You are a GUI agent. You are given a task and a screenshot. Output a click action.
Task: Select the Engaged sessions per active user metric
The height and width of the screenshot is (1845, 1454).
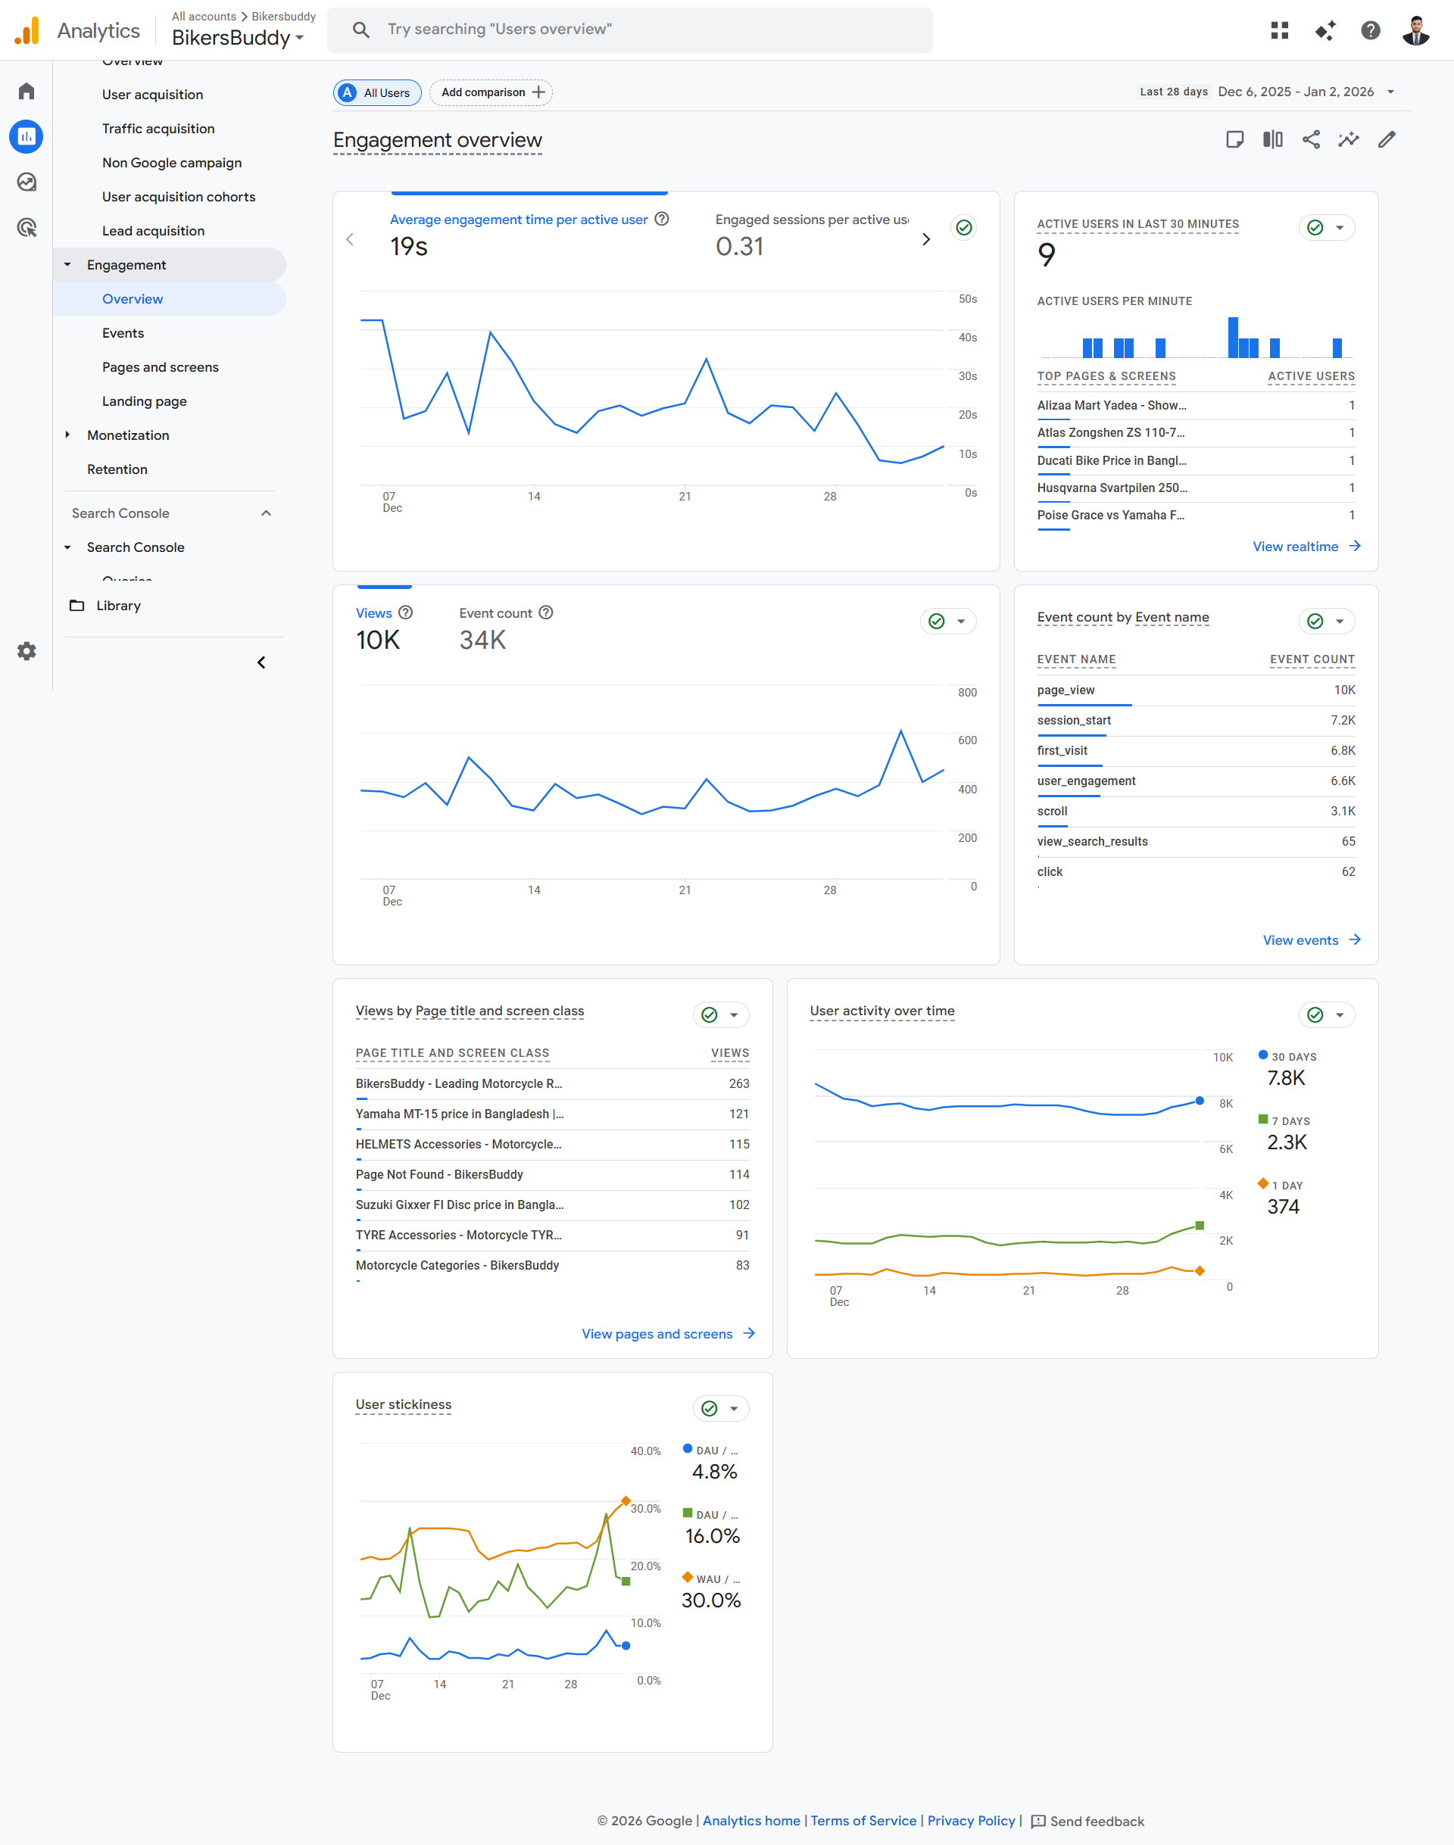pos(810,220)
